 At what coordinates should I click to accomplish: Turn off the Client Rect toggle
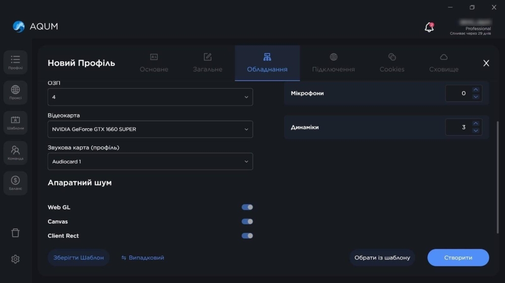[x=247, y=236]
